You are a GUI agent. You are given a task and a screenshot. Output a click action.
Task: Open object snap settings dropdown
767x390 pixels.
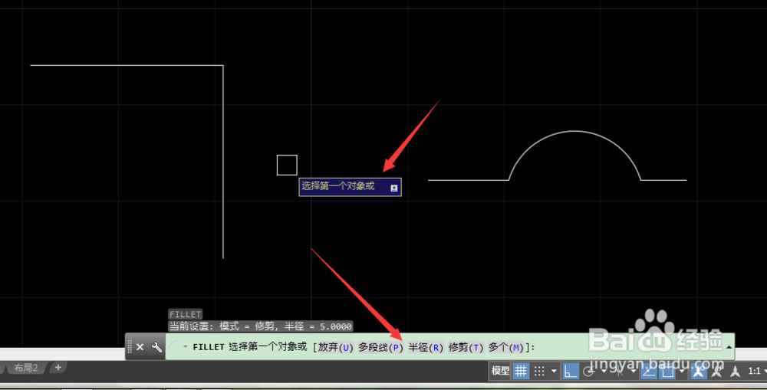682,372
